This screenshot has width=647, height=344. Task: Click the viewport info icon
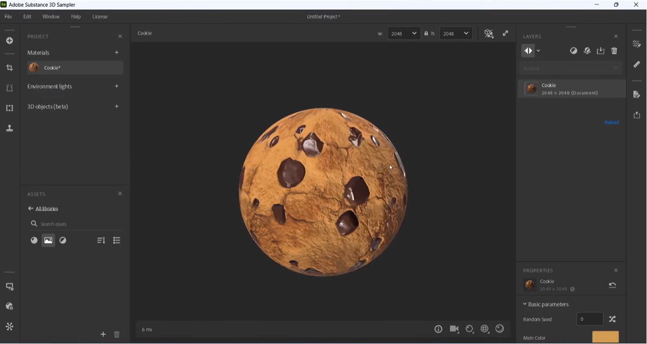(x=438, y=329)
